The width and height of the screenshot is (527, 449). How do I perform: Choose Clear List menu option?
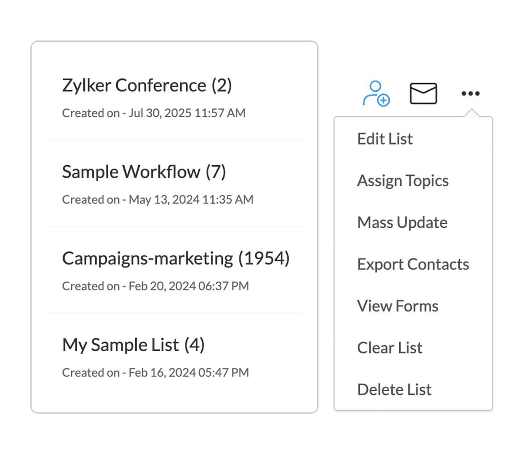[390, 348]
